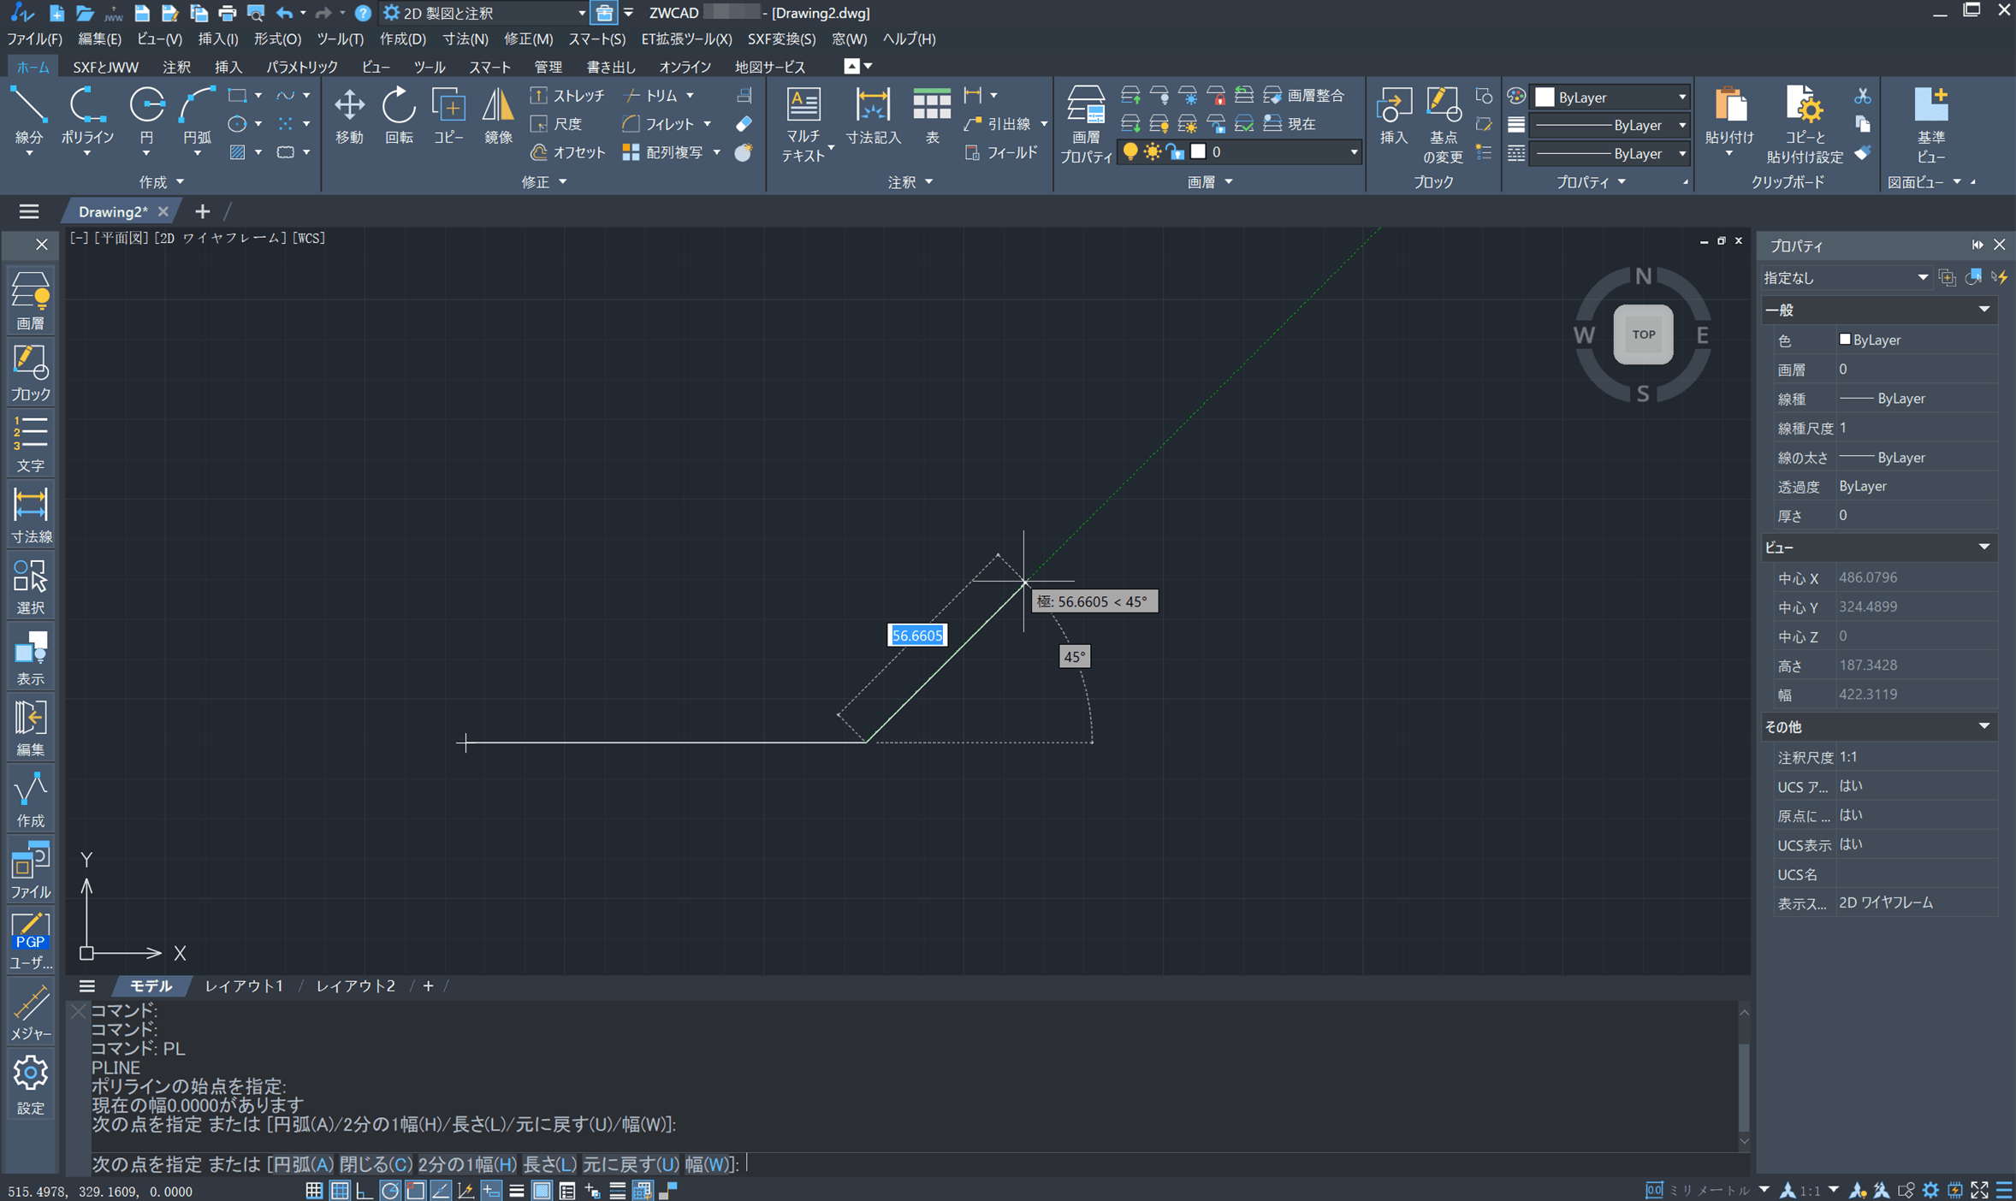Click the Paste (貼り付け) icon

coord(1729,115)
